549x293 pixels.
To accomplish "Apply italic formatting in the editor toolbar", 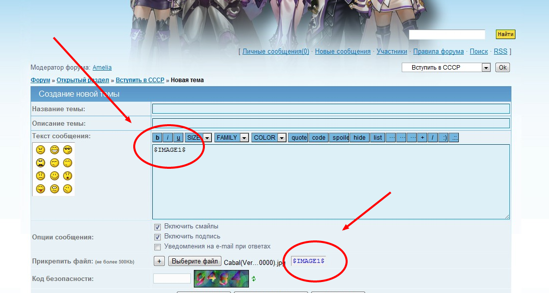I will pos(168,138).
